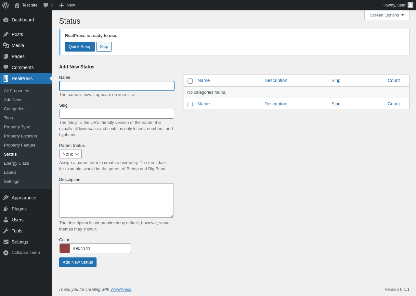
Task: Click the red color swatch
Action: pos(65,248)
